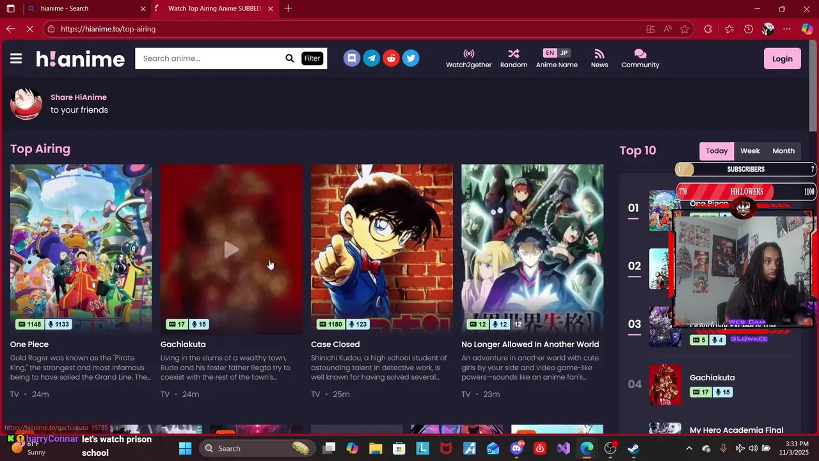Switch anime name language to EN
Viewport: 819px width, 461px height.
550,53
